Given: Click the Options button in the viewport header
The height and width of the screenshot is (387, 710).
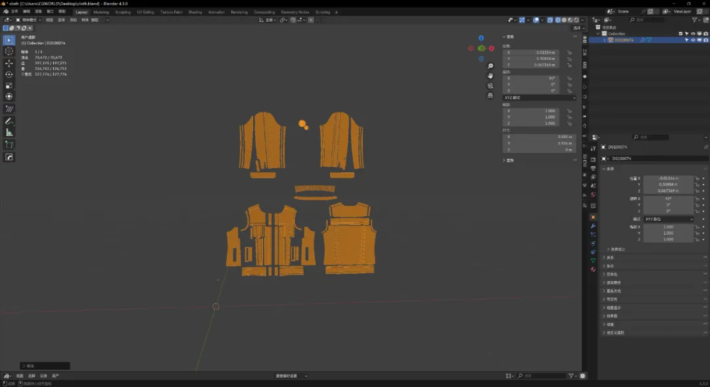Looking at the screenshot, I should [x=577, y=28].
